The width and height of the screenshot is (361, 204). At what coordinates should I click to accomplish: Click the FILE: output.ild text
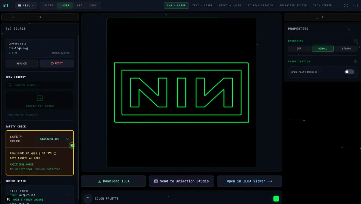[x=23, y=195]
